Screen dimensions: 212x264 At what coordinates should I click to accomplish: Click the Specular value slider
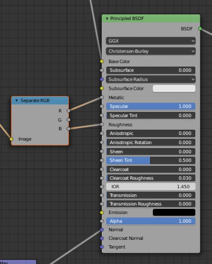151,106
